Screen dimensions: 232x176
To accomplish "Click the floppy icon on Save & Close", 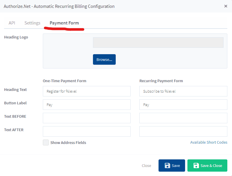I will point(196,166).
